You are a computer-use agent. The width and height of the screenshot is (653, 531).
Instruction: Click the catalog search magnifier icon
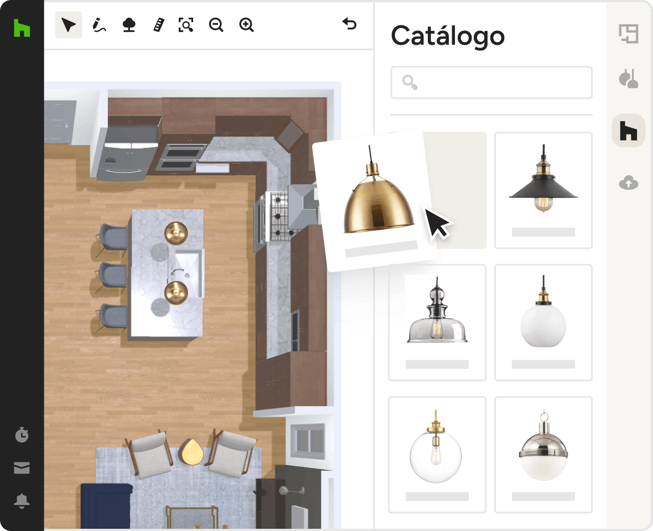pyautogui.click(x=410, y=82)
